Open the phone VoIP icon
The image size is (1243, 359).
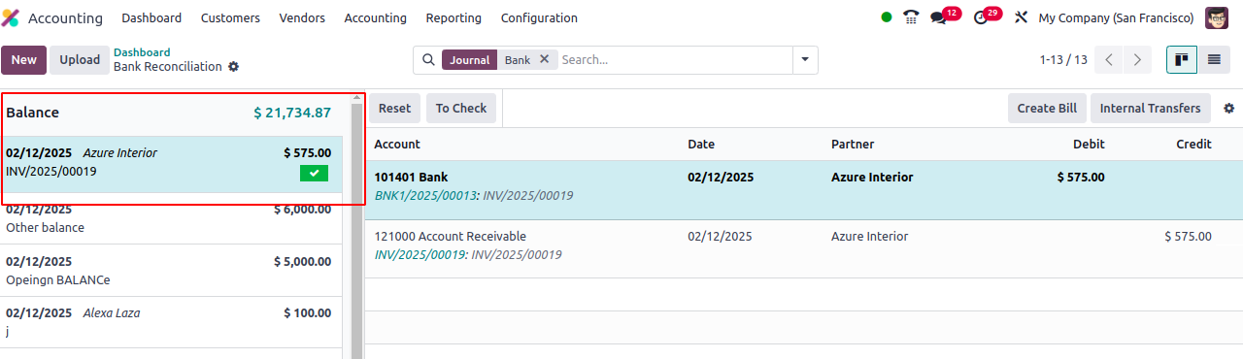(911, 17)
